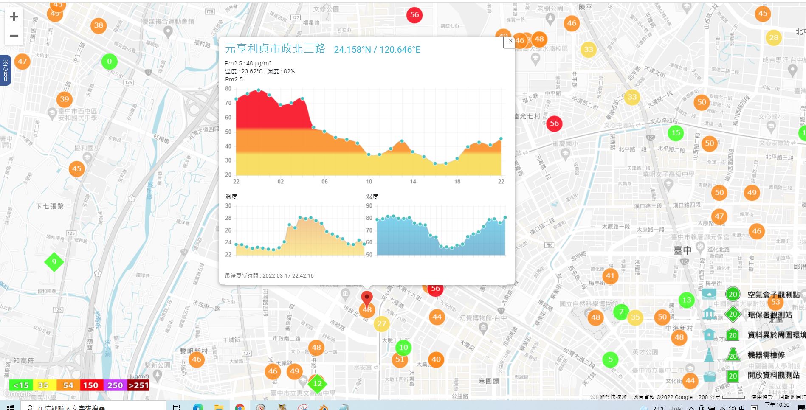This screenshot has height=410, width=806.
Task: Open the green 0 sensor marker
Action: tap(109, 62)
